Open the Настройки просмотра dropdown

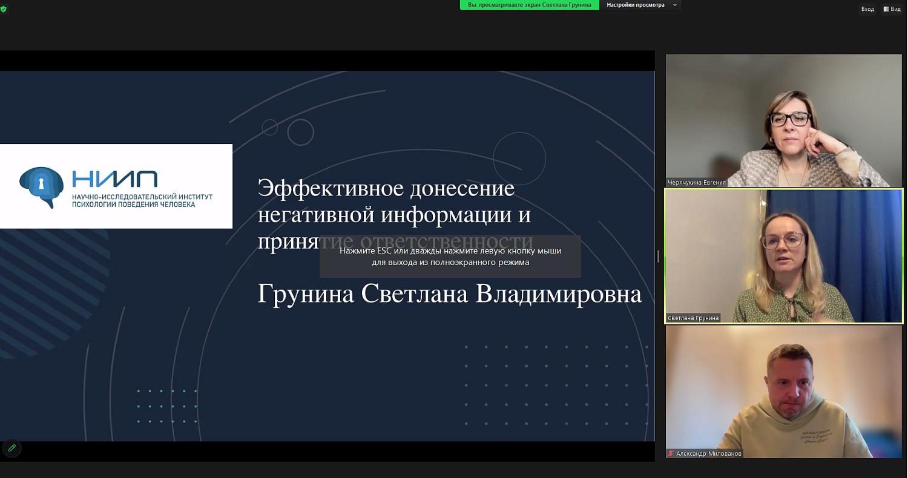click(636, 5)
